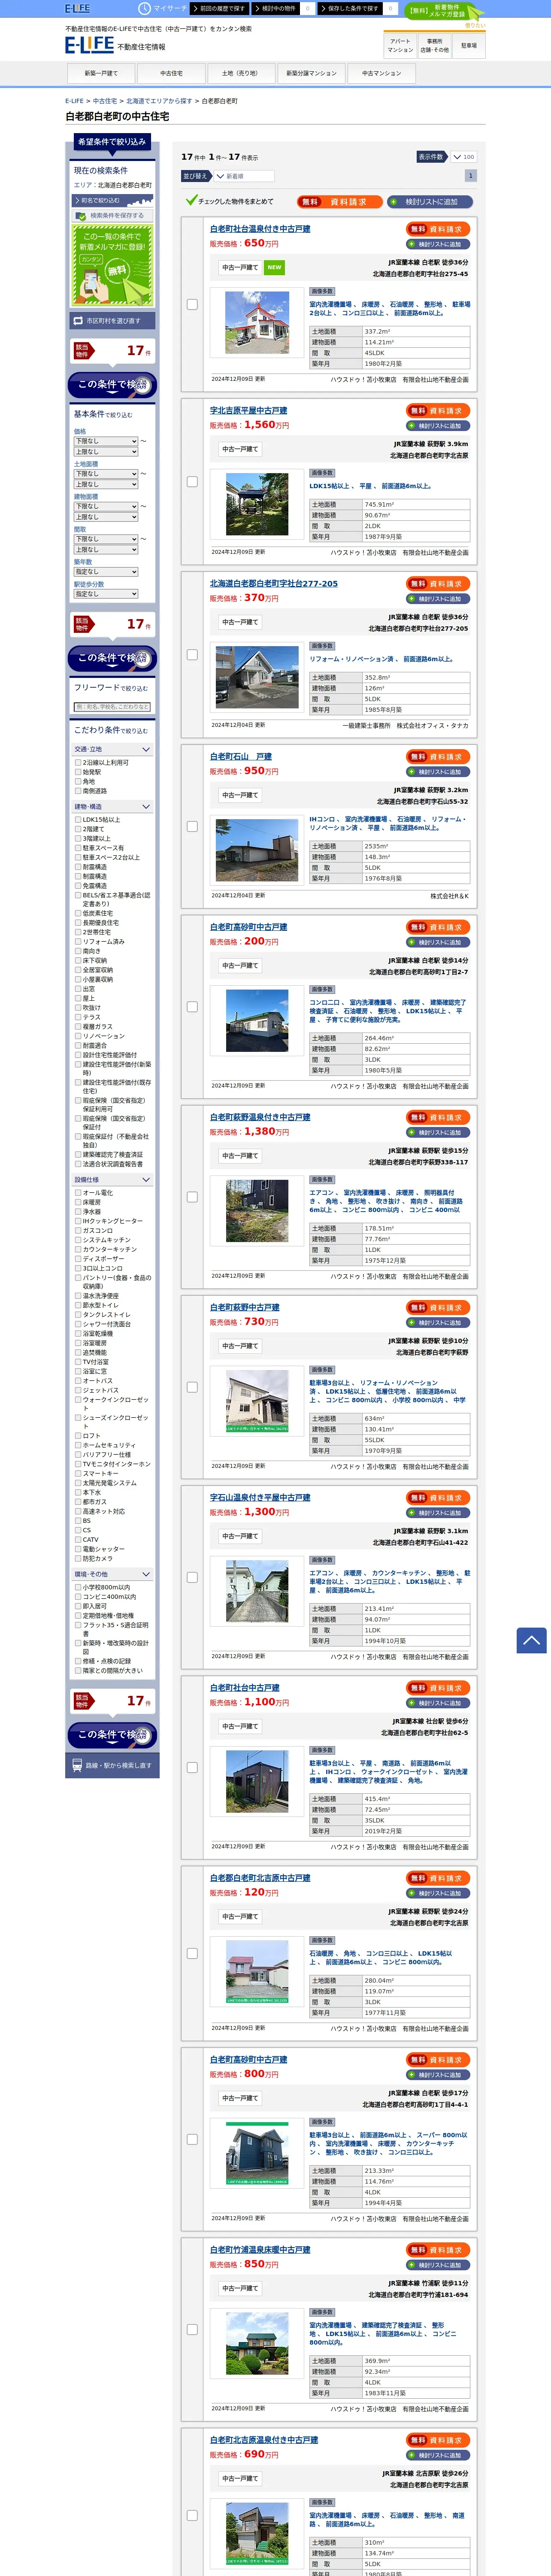
Task: Add 白老町社台温泉付き中古戸建 to 検討リスト
Action: [438, 244]
